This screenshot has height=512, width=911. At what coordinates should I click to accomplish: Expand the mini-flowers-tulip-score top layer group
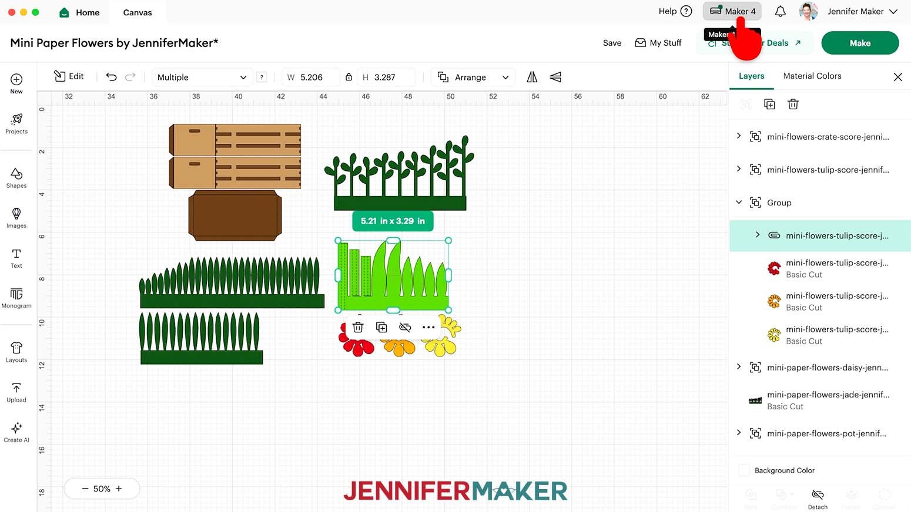739,169
